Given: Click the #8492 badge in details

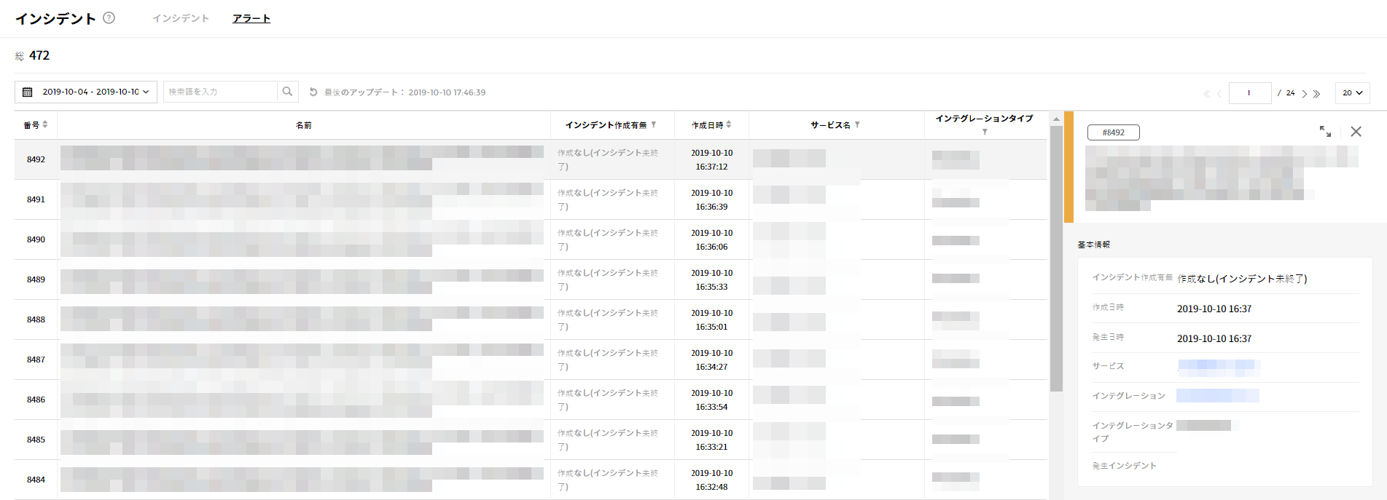Looking at the screenshot, I should (1113, 132).
